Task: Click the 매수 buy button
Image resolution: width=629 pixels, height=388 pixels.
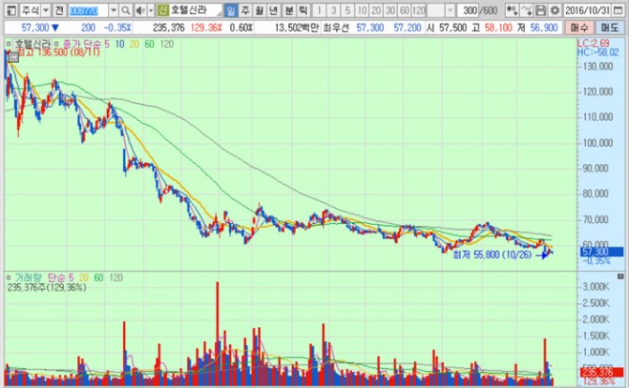Action: [579, 27]
